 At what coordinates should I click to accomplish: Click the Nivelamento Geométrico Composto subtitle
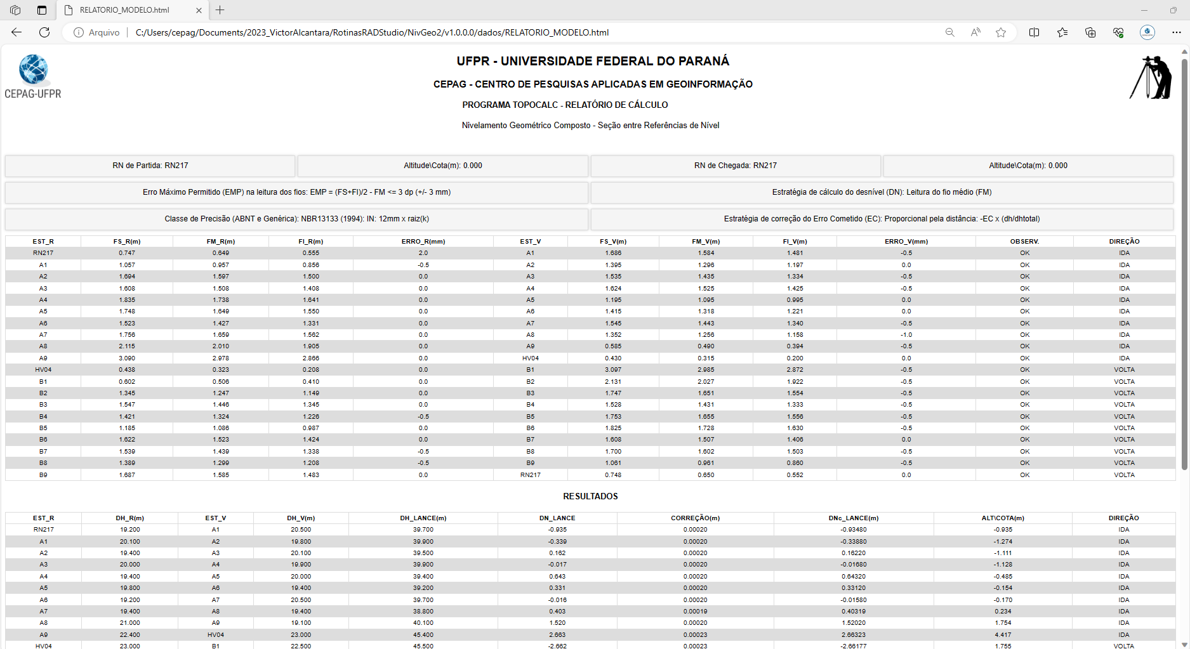[590, 126]
